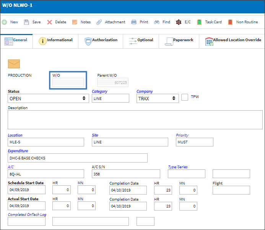Viewport: 265px width, 230px height.
Task: Click the Actual Start Date field
Action: [x=26, y=206]
